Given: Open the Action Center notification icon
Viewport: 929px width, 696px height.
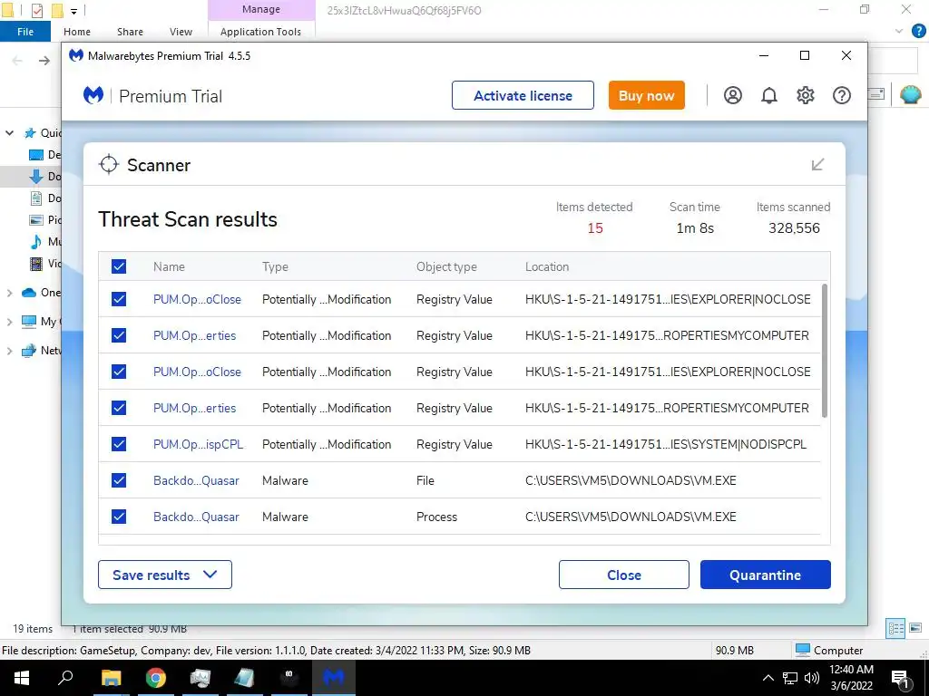Looking at the screenshot, I should [x=901, y=678].
